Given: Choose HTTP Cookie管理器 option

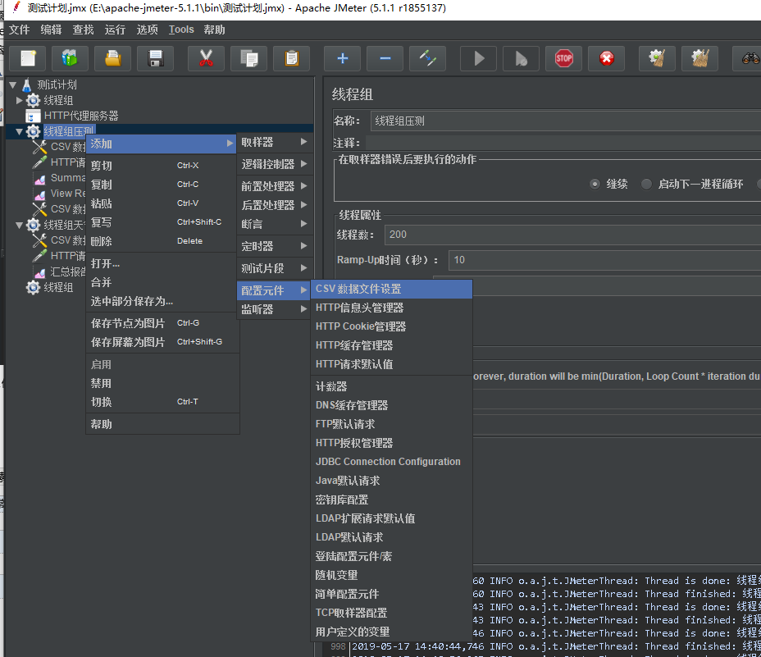Looking at the screenshot, I should (392, 326).
